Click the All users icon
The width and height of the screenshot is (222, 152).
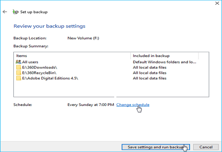pos(19,62)
